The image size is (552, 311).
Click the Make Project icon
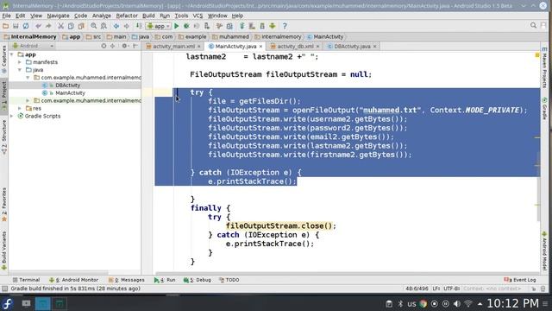click(x=139, y=26)
